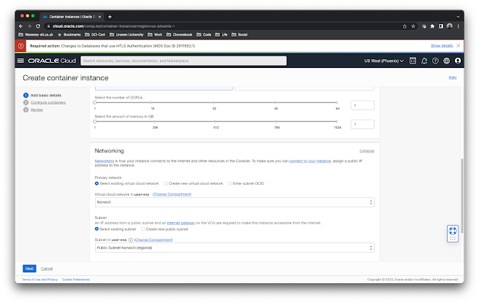This screenshot has height=303, width=479.
Task: Open the Code bookmarks folder
Action: pyautogui.click(x=204, y=34)
